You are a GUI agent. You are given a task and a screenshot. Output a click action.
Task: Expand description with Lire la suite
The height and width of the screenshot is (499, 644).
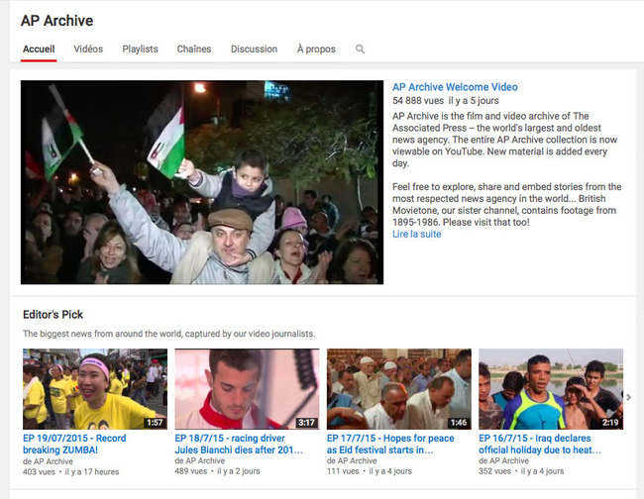point(416,234)
